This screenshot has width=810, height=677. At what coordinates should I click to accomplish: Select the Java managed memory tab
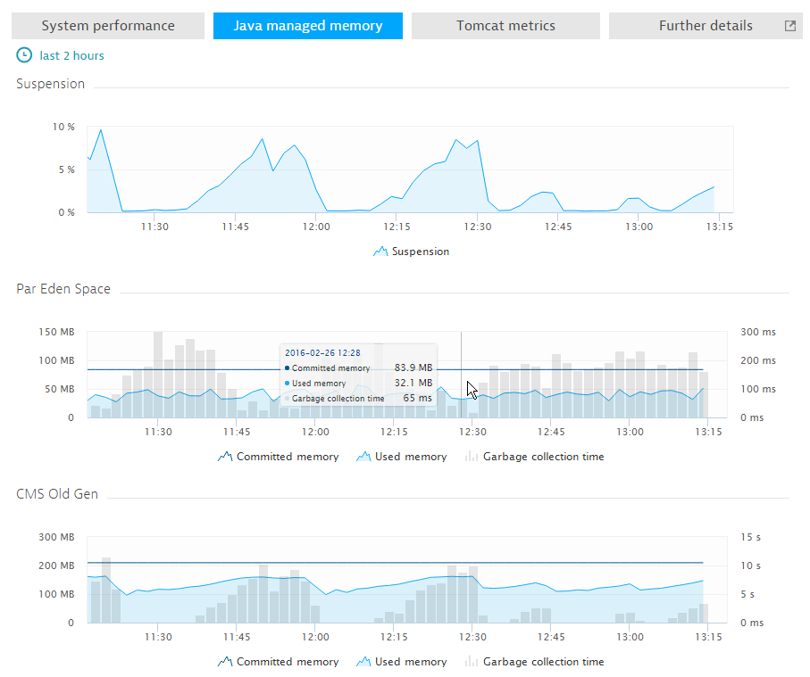308,26
